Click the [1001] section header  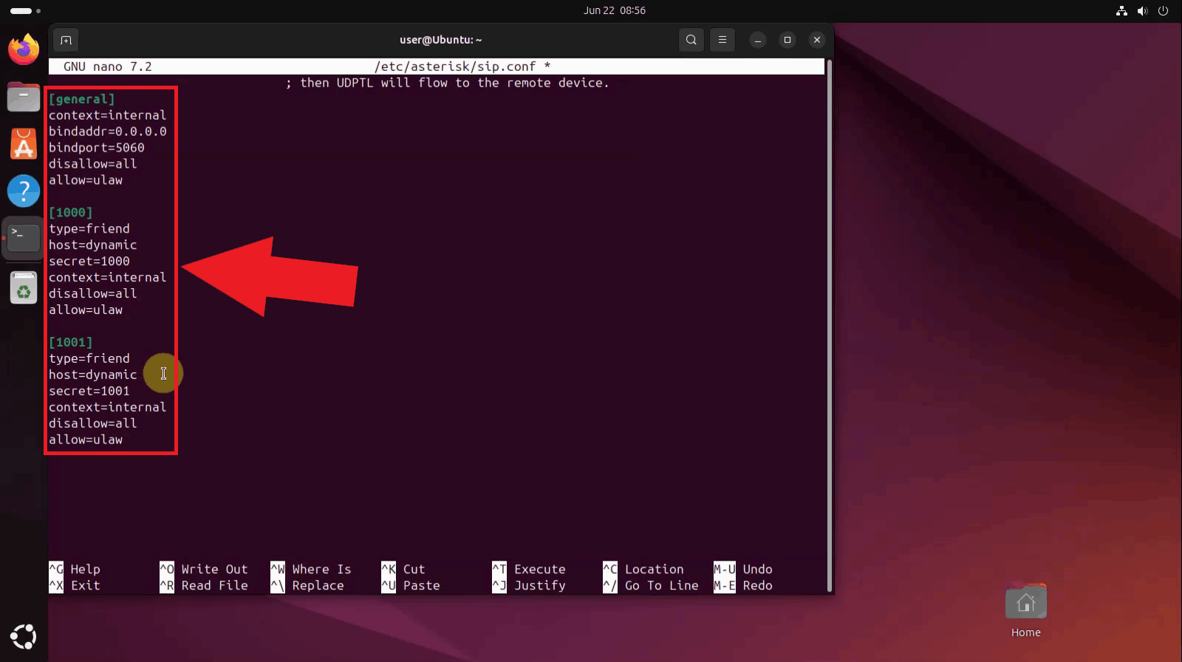point(71,342)
